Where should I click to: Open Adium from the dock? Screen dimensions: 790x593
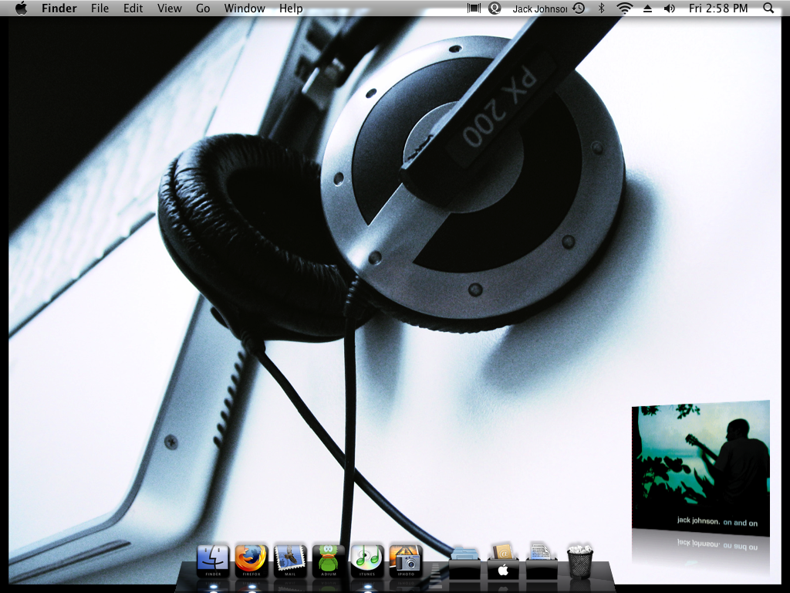(x=329, y=561)
